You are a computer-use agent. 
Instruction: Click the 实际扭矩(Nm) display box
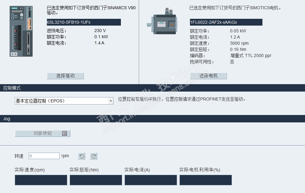click(x=96, y=180)
